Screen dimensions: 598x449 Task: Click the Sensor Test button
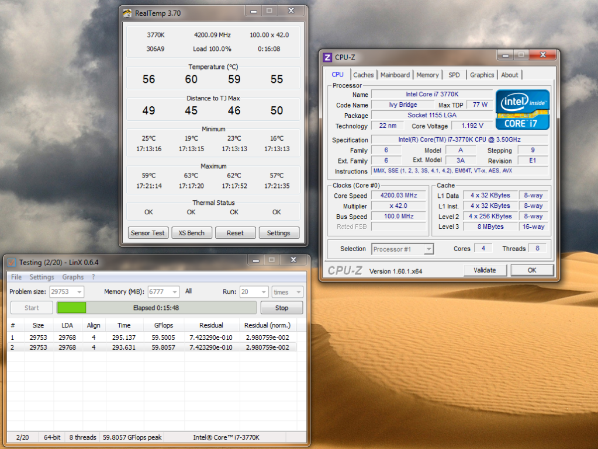[147, 233]
